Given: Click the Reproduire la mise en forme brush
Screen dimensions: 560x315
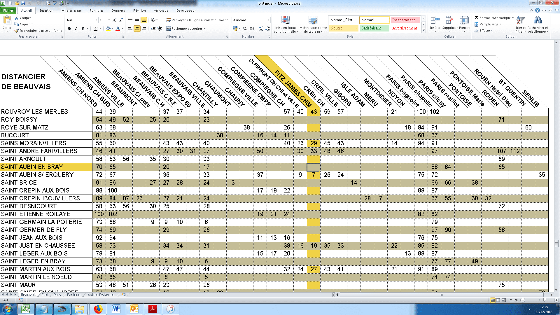Looking at the screenshot, I should pyautogui.click(x=17, y=31).
